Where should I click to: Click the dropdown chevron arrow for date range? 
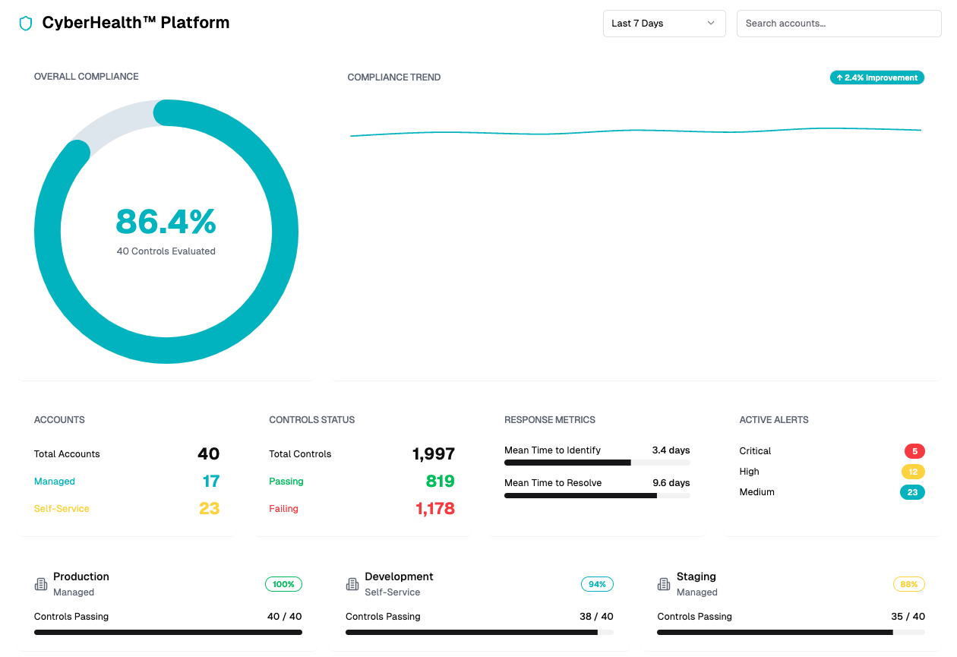tap(711, 24)
